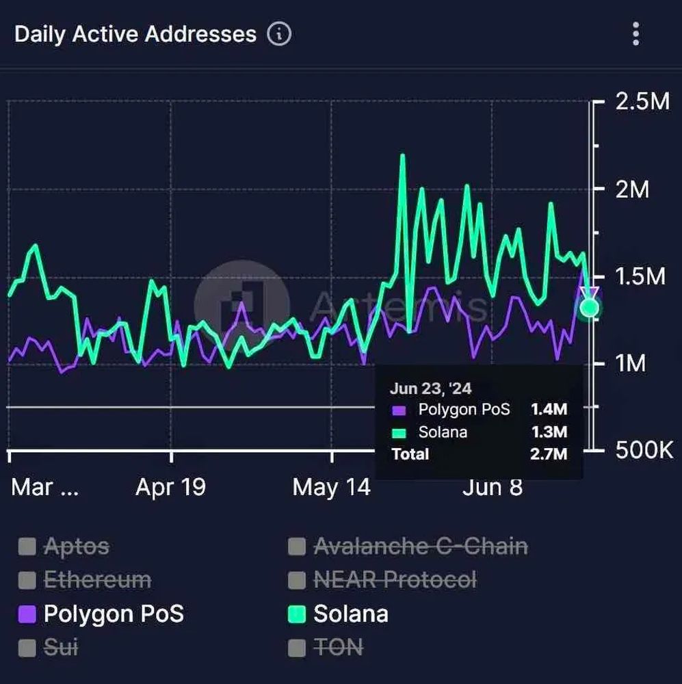Enable the NEAR Protocol series

(382, 580)
